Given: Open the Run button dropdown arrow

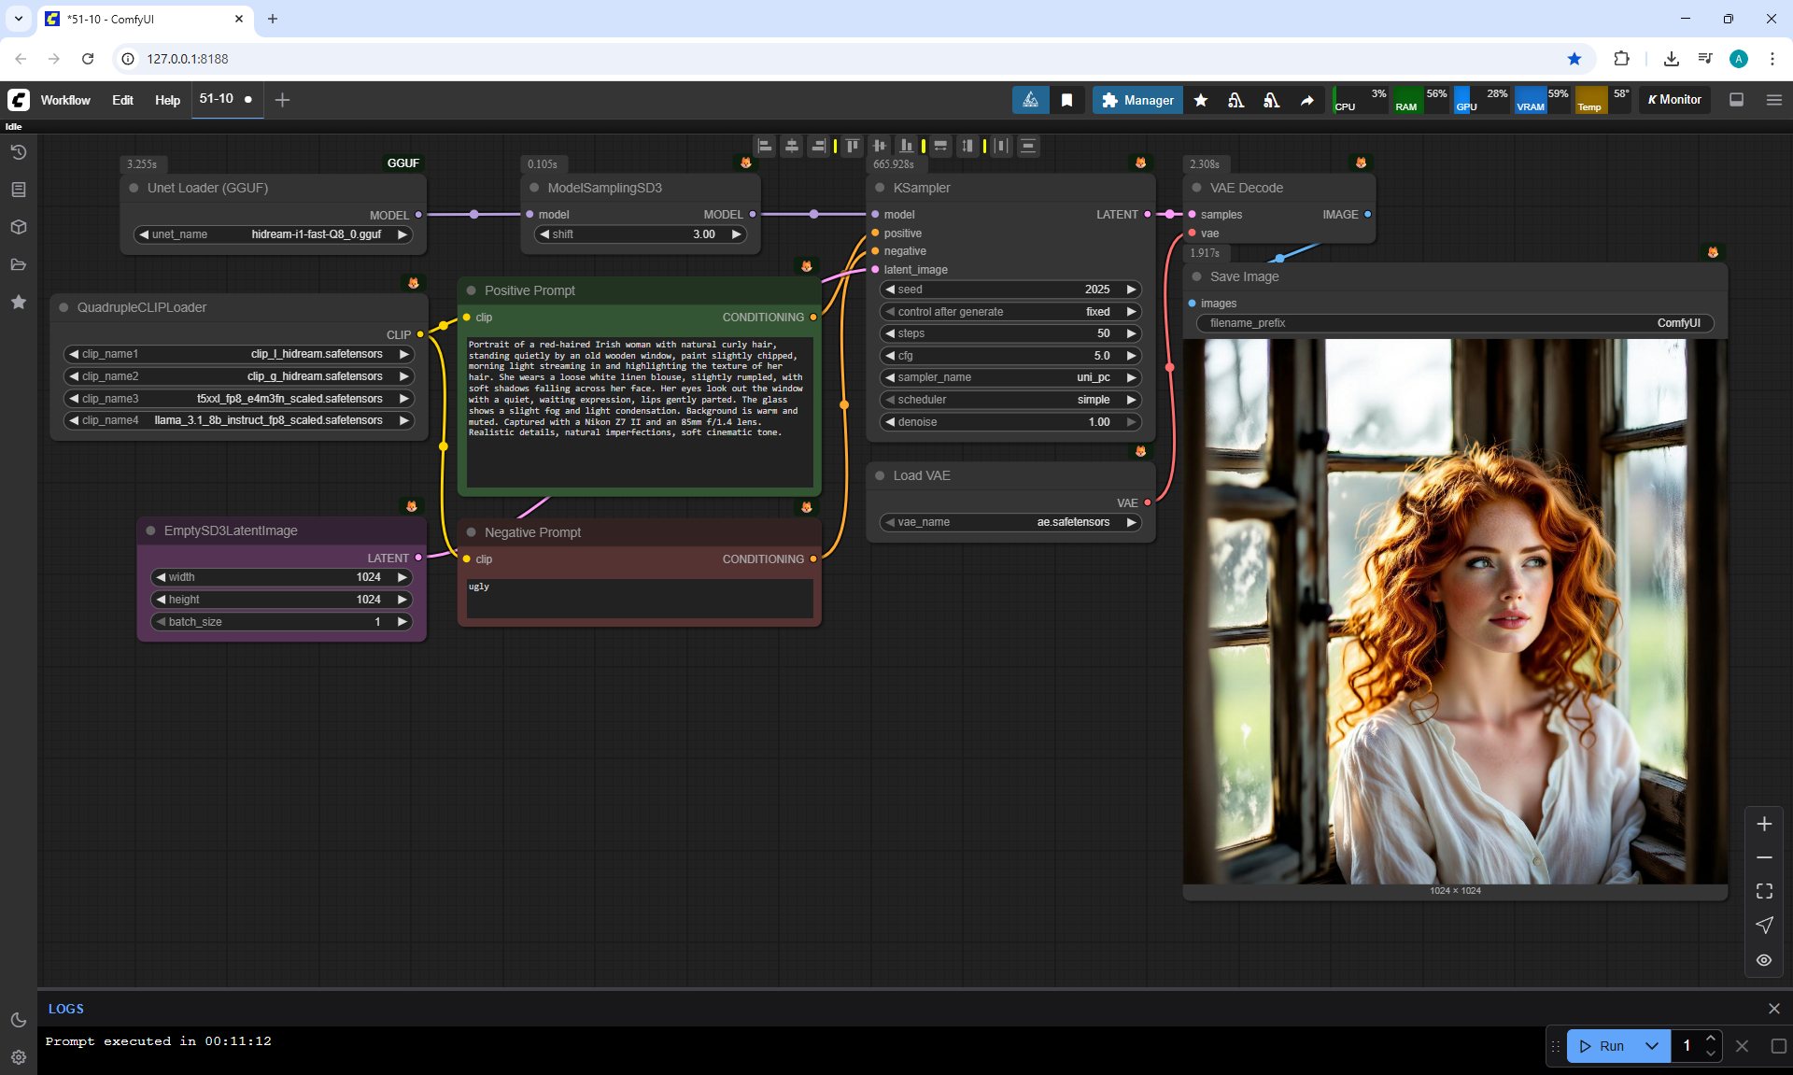Looking at the screenshot, I should [x=1651, y=1046].
